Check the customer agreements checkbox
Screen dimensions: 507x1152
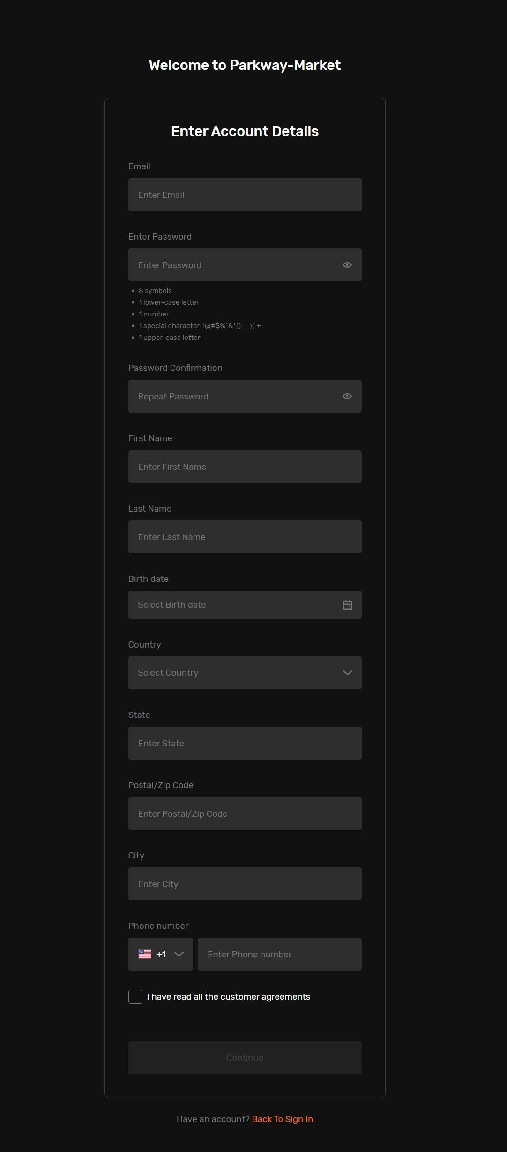tap(135, 997)
